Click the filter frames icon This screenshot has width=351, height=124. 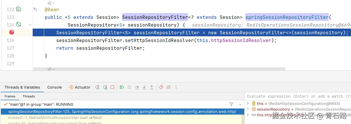[231, 104]
